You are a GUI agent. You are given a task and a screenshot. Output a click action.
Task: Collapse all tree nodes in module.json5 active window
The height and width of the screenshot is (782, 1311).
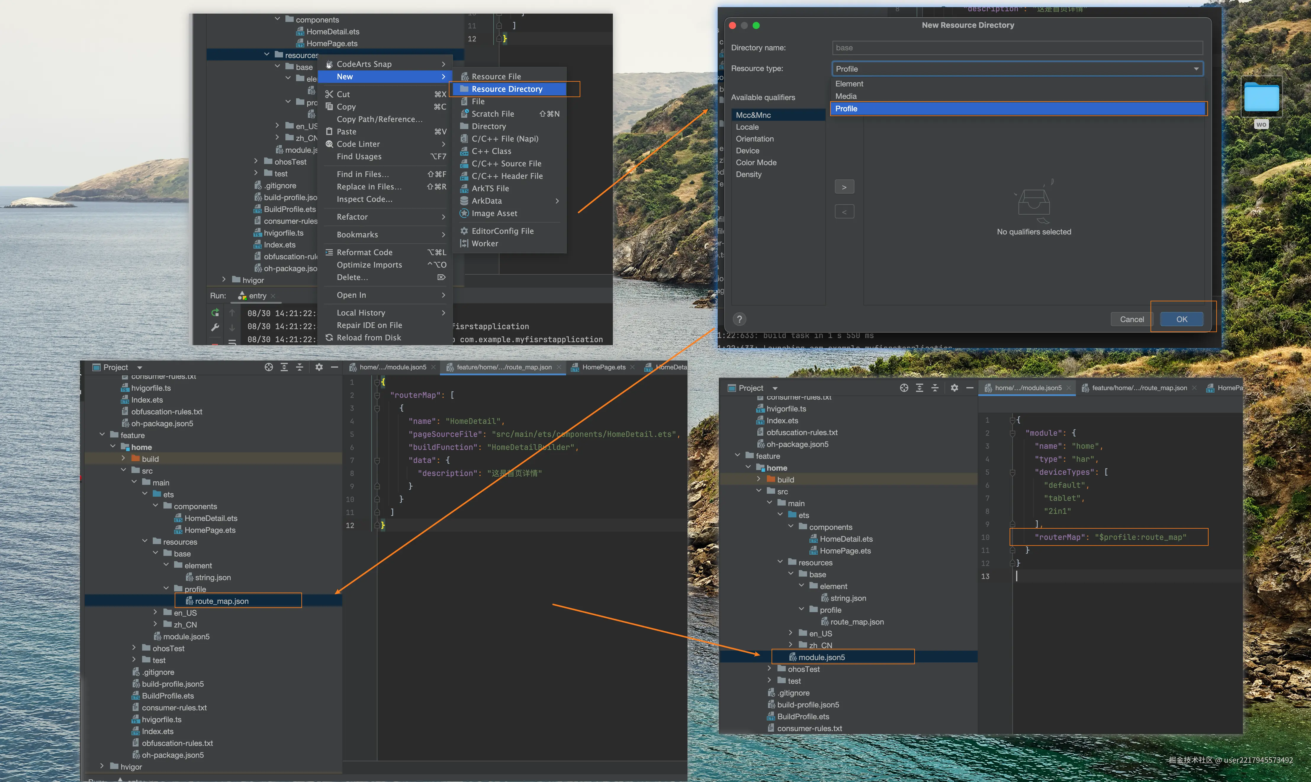point(935,388)
